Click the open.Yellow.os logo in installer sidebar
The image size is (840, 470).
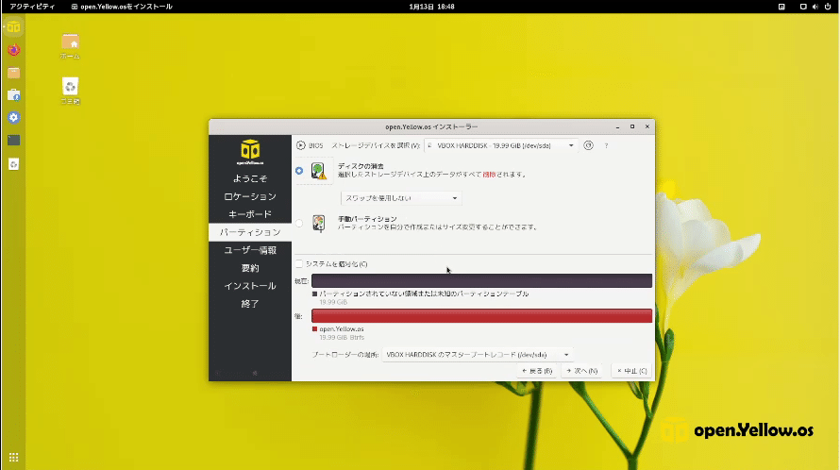tap(250, 152)
